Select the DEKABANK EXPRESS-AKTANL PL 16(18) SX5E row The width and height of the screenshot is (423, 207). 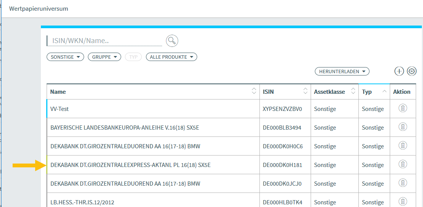(x=130, y=165)
